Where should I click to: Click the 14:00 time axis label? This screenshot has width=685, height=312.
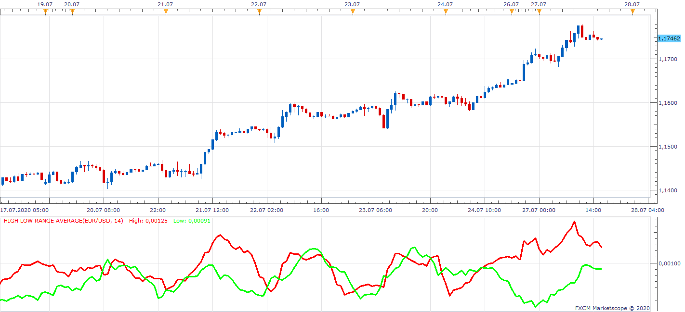593,210
